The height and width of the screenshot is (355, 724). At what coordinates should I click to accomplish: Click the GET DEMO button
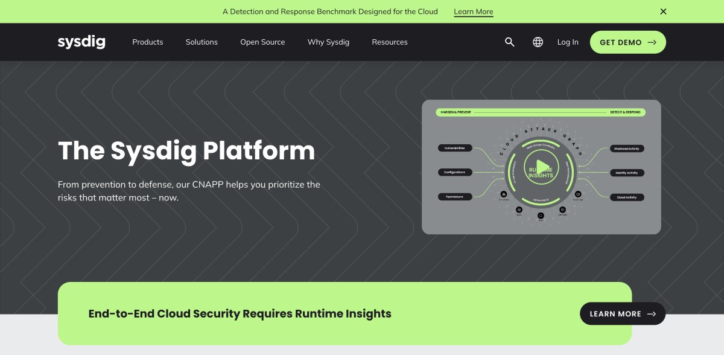click(x=627, y=42)
